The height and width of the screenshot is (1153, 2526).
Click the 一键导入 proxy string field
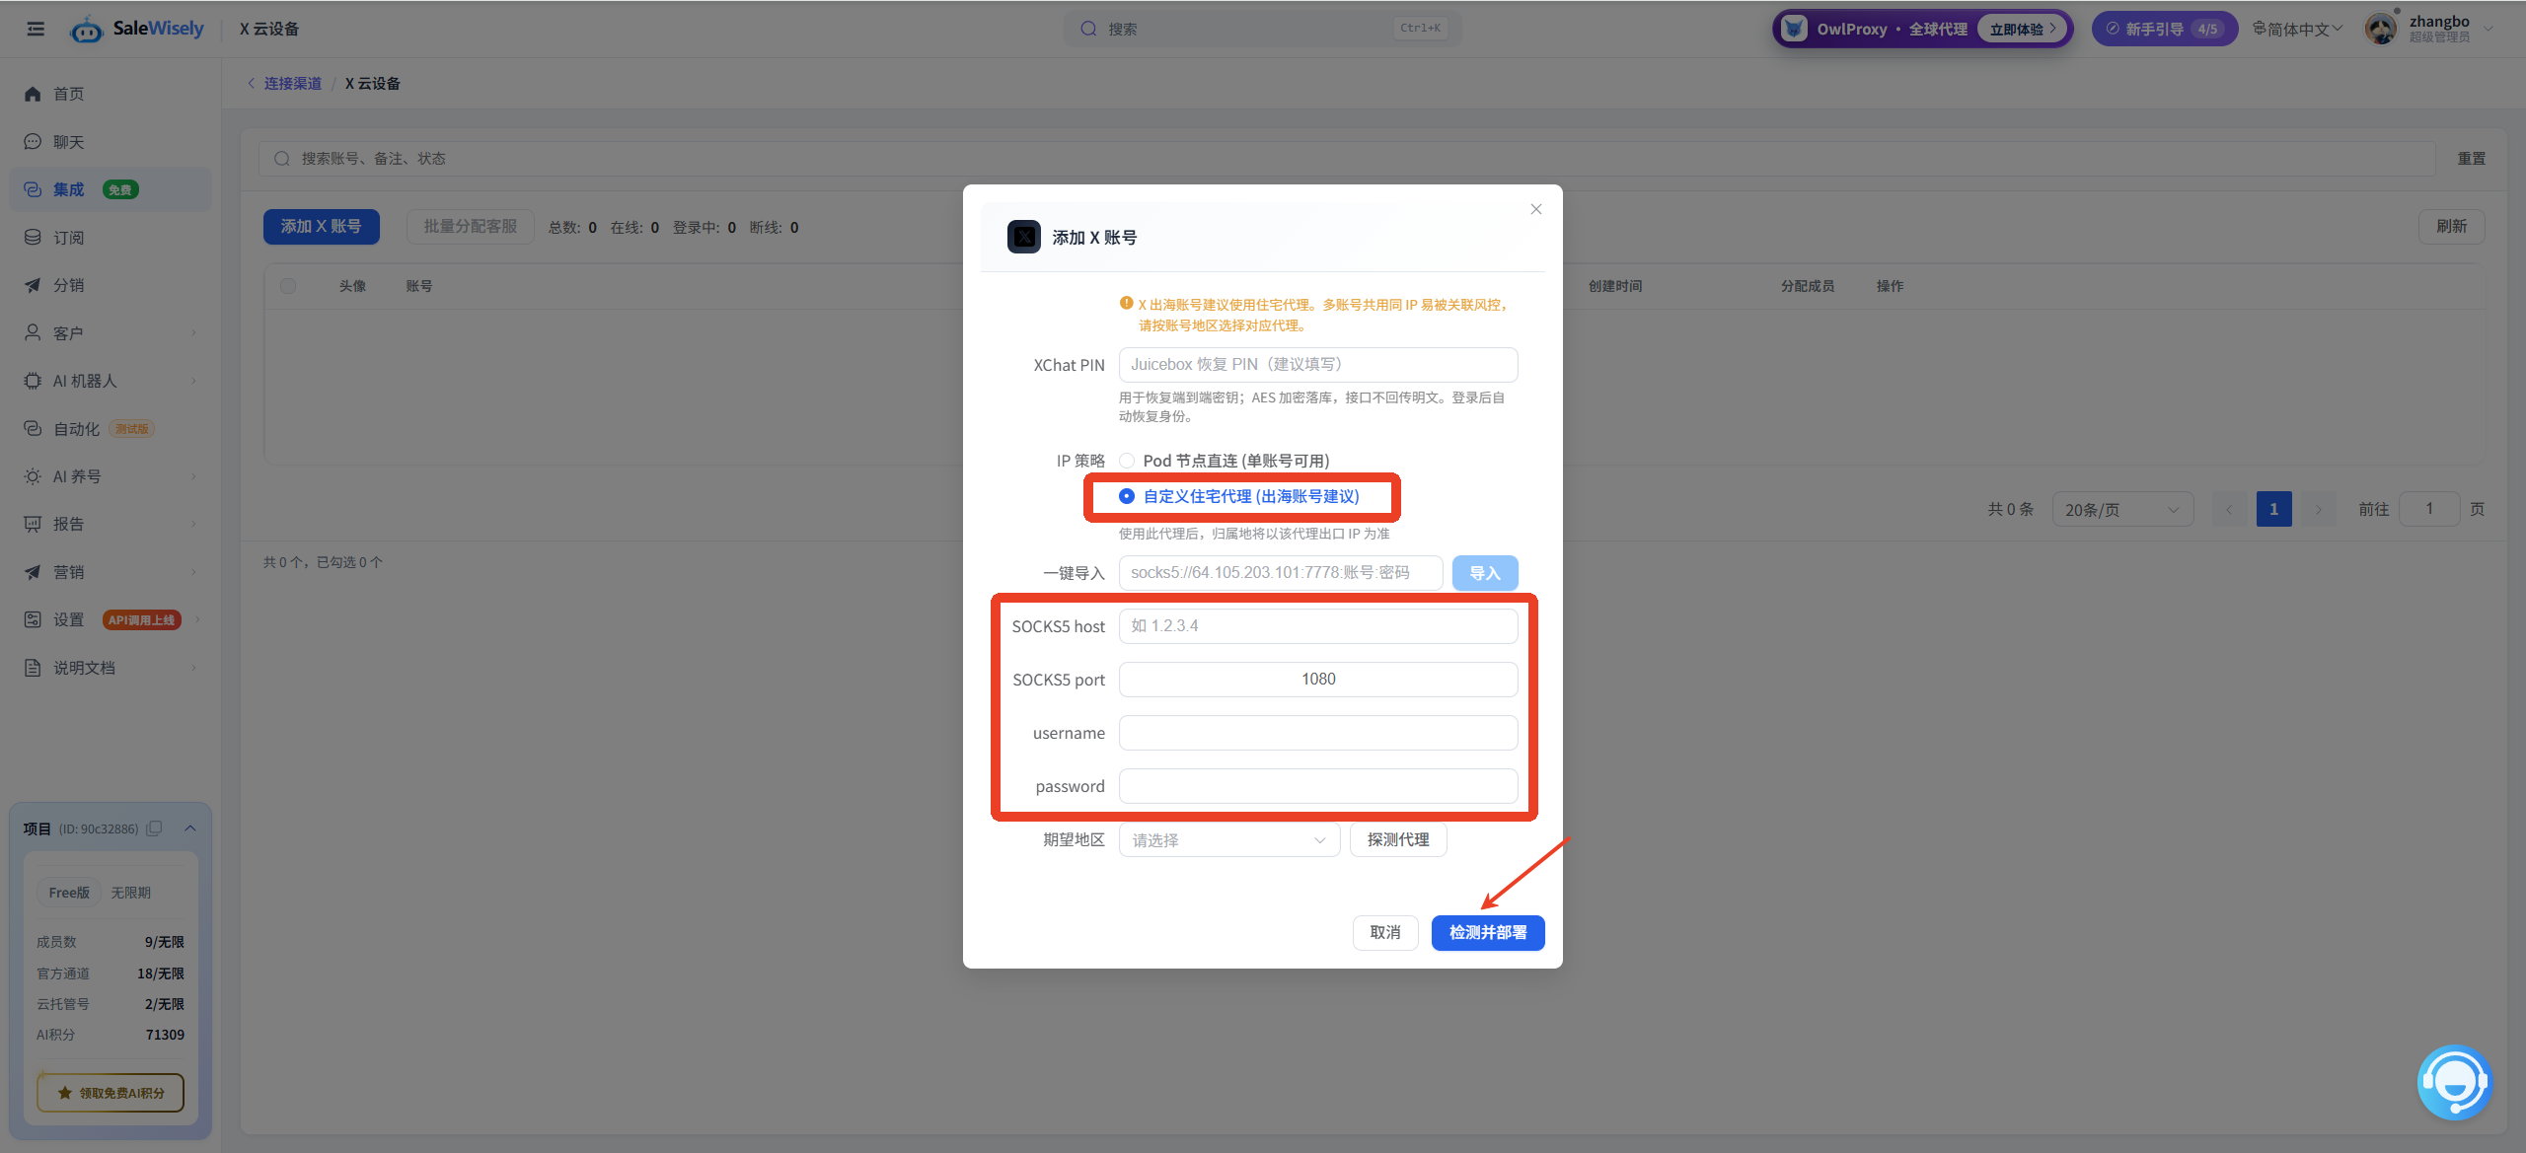pyautogui.click(x=1281, y=573)
